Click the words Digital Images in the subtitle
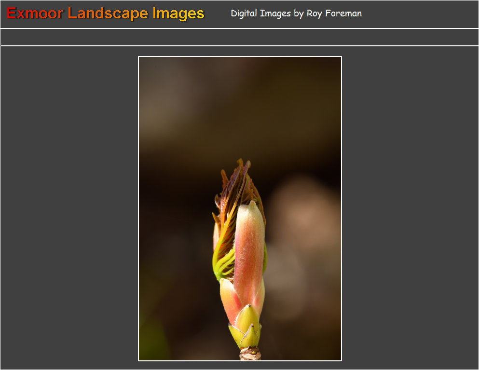 point(260,14)
